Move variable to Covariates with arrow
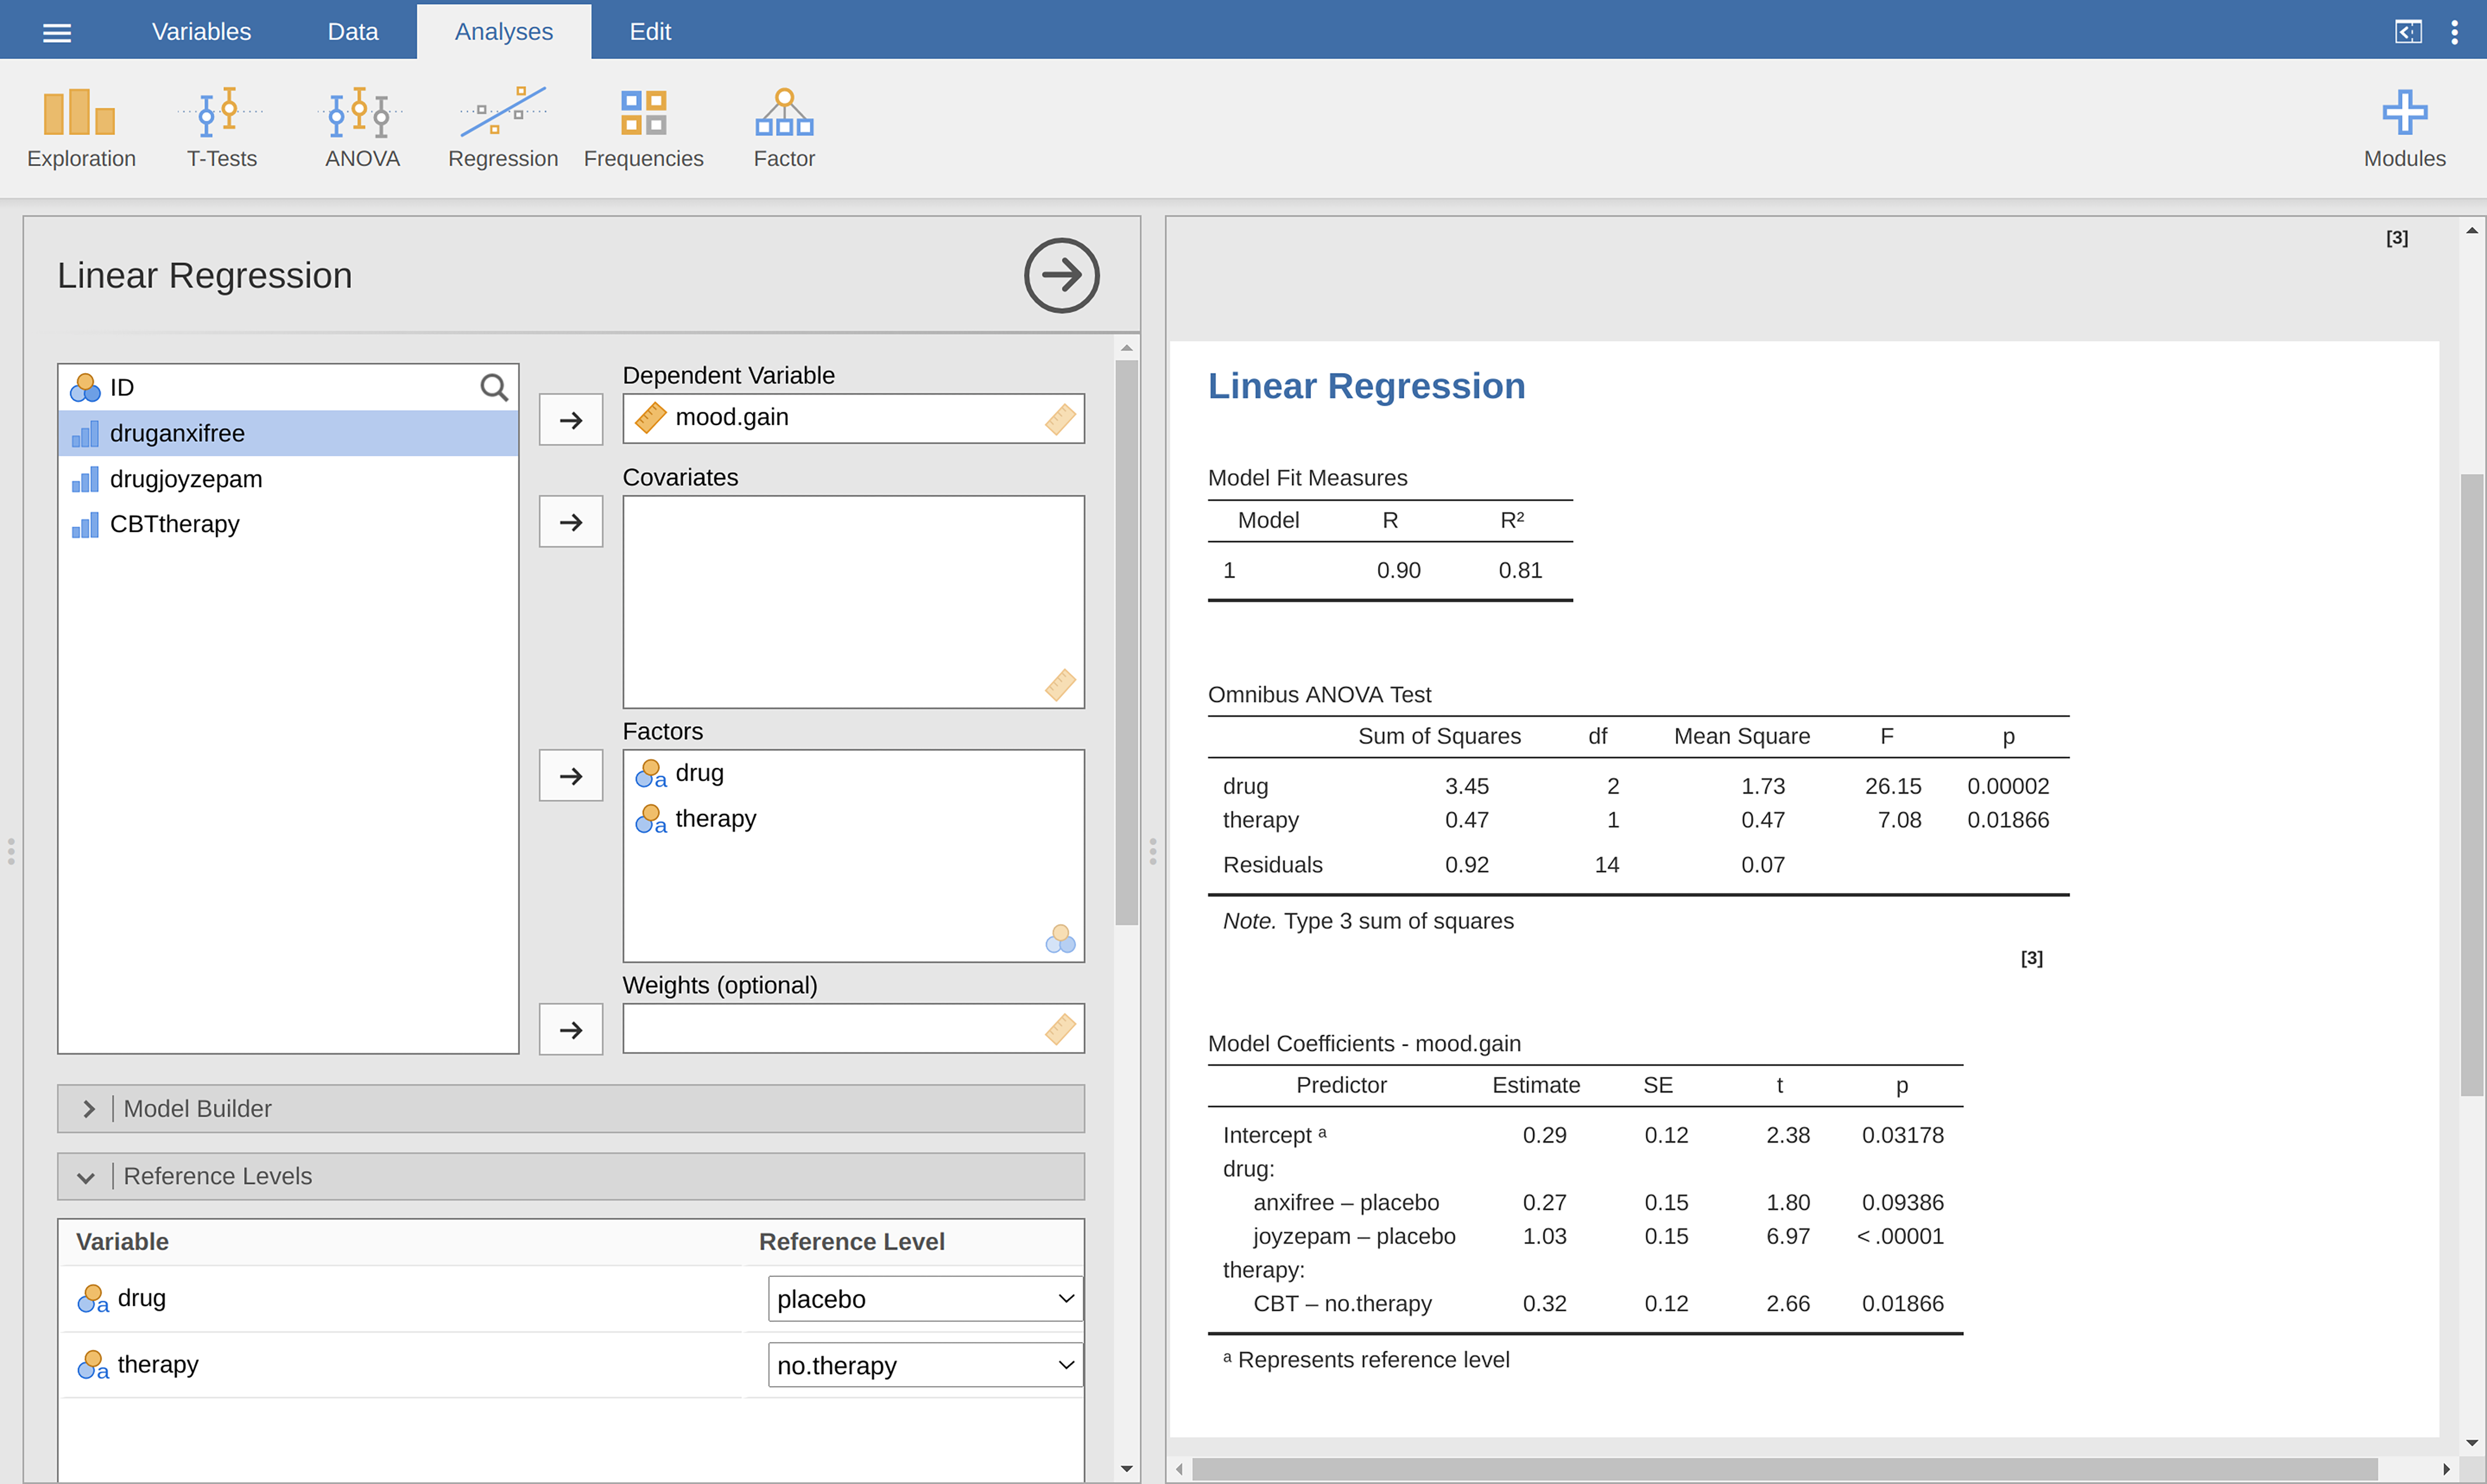Viewport: 2487px width, 1484px height. click(571, 522)
